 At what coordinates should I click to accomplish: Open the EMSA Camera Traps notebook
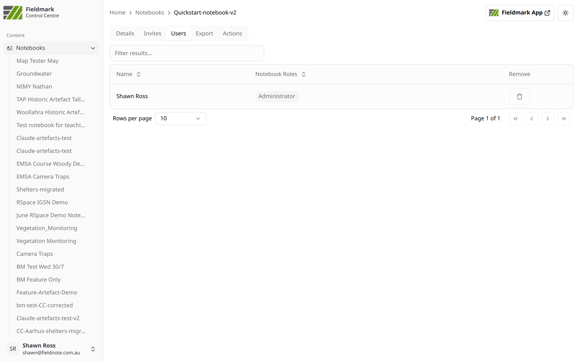(x=43, y=177)
